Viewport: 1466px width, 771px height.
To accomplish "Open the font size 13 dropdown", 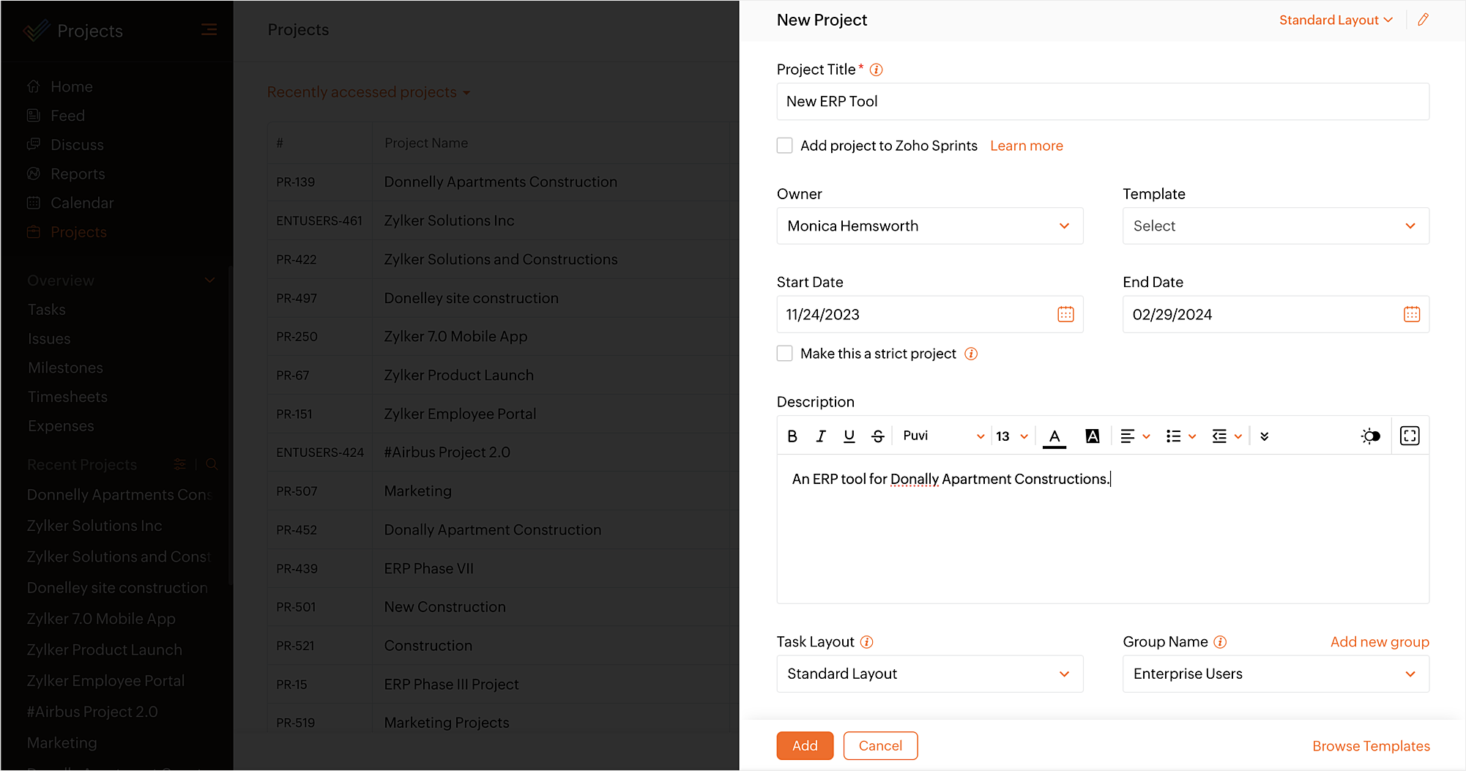I will click(1012, 436).
